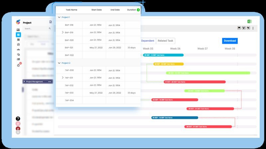Image resolution: width=266 pixels, height=149 pixels.
Task: Click the Duration column header
Action: coord(131,10)
